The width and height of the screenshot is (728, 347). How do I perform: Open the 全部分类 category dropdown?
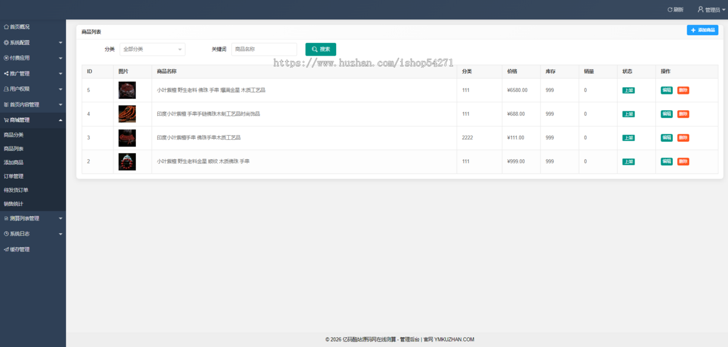tap(152, 49)
